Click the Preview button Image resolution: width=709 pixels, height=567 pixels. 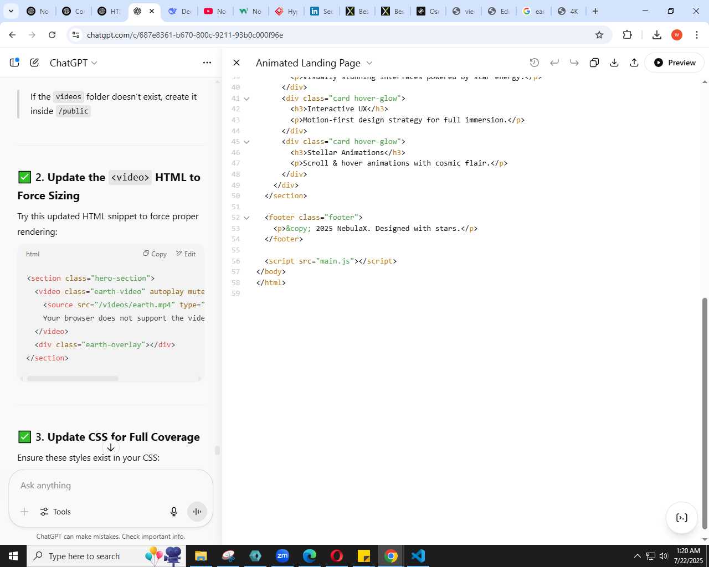click(x=675, y=63)
